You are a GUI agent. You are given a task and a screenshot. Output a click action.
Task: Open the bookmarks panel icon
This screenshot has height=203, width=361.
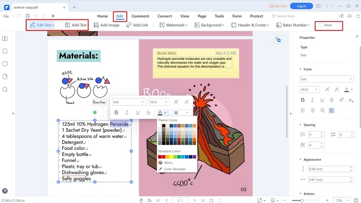5,51
